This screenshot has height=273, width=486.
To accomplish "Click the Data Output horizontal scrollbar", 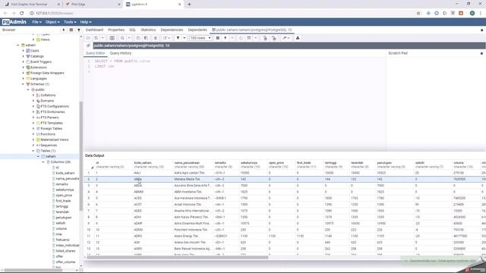I will coord(177,258).
